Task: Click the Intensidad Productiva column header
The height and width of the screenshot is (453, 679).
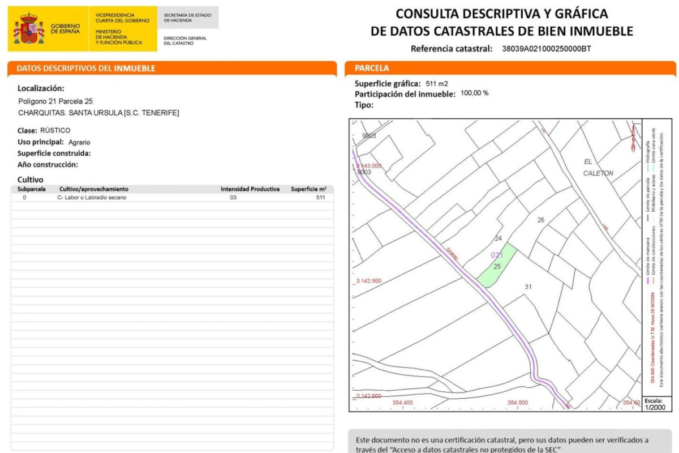Action: pos(250,189)
